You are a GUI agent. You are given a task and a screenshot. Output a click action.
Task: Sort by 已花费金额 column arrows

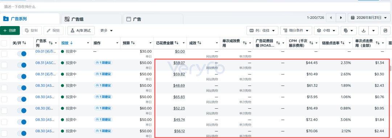[176, 43]
